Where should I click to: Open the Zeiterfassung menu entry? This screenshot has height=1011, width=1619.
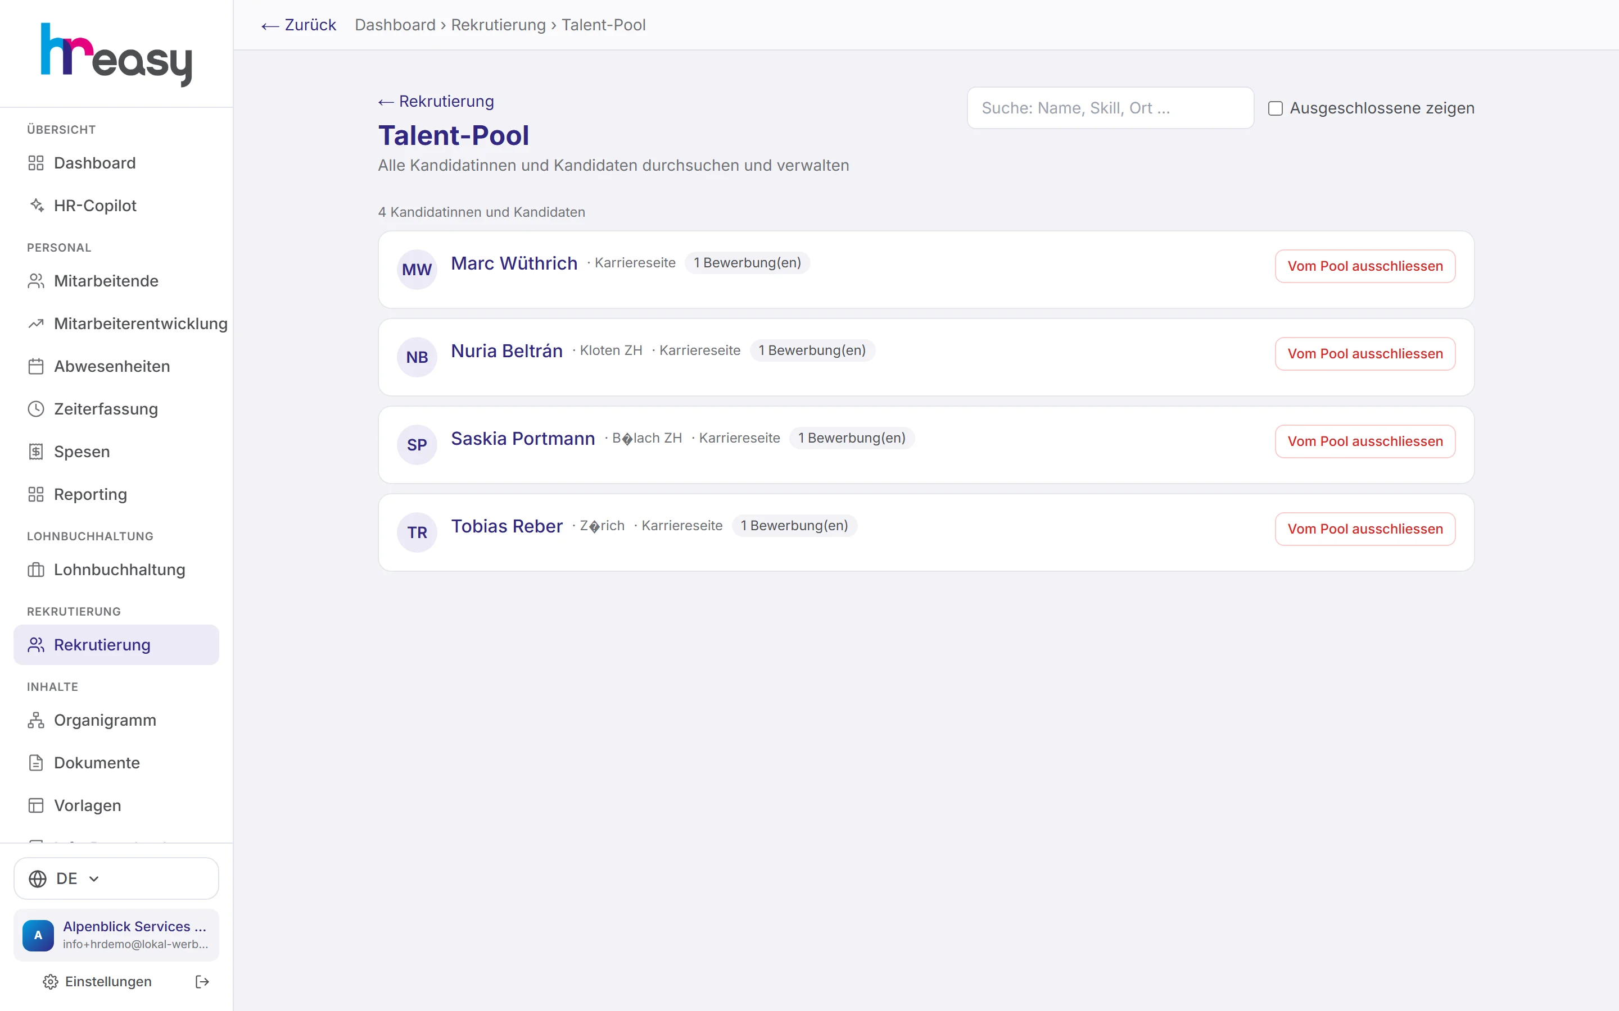[116, 409]
